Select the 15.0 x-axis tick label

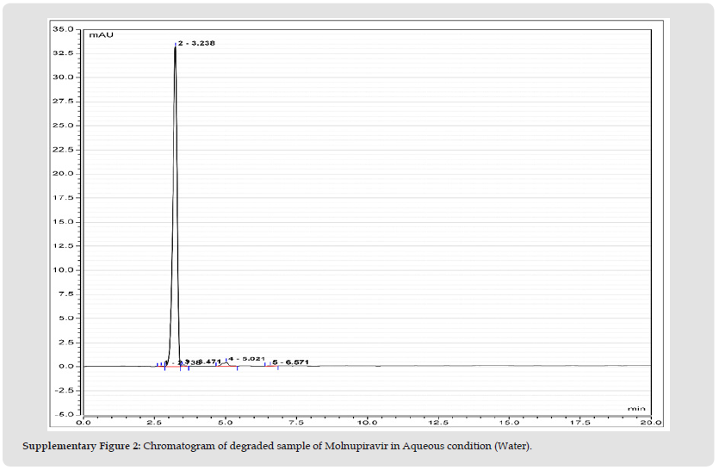(x=509, y=423)
